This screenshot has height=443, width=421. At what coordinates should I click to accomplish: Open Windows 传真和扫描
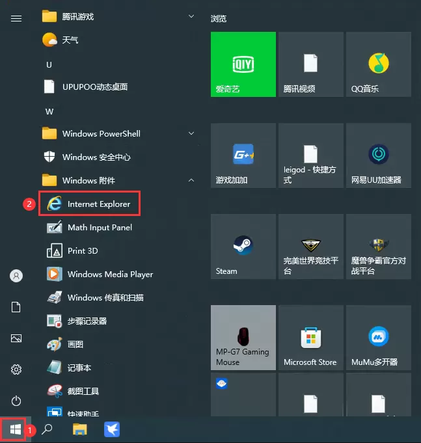(118, 298)
